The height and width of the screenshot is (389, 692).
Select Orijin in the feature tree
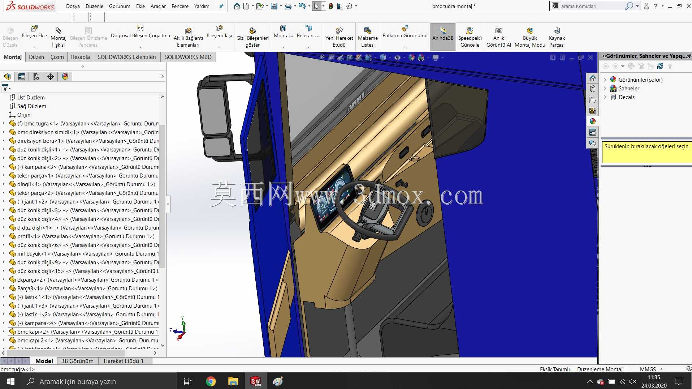[x=24, y=115]
